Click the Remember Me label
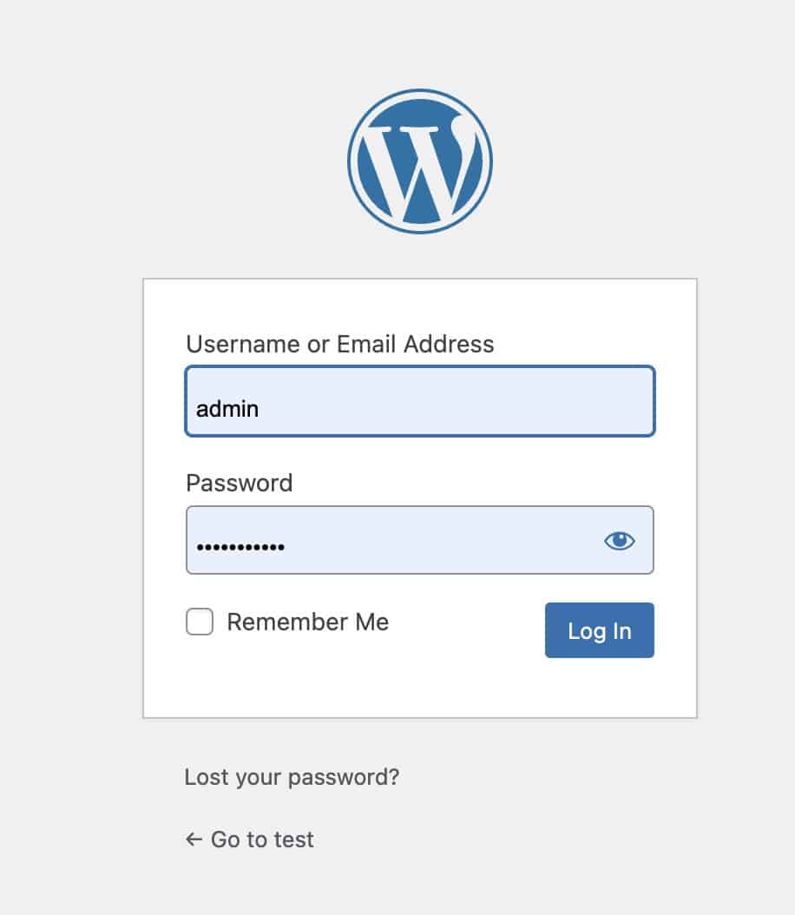Viewport: 795px width, 915px height. [307, 622]
